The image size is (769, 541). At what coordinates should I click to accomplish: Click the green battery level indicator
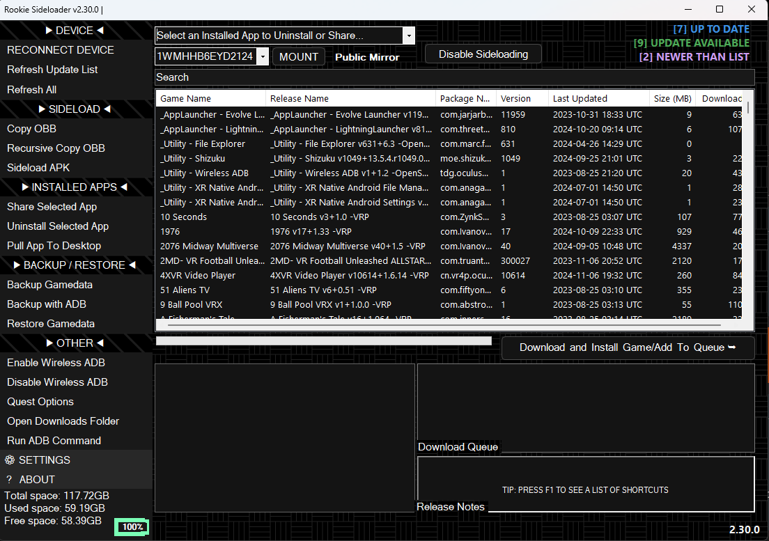(132, 527)
